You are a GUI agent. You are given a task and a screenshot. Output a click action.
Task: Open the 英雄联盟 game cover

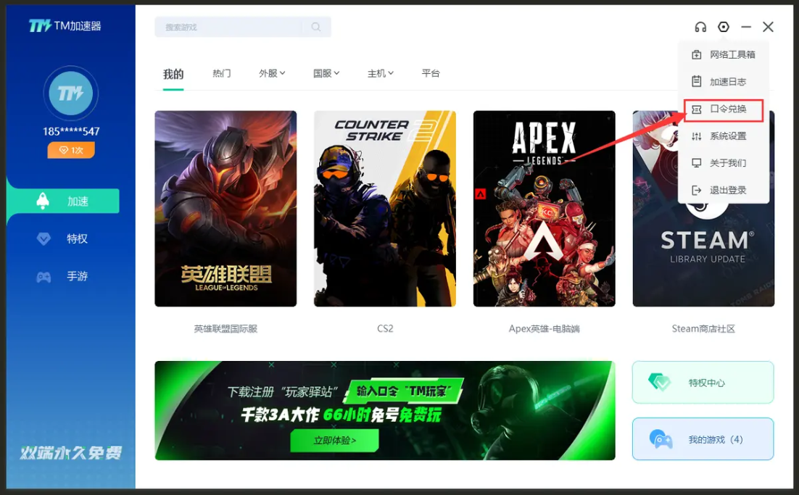pyautogui.click(x=225, y=209)
